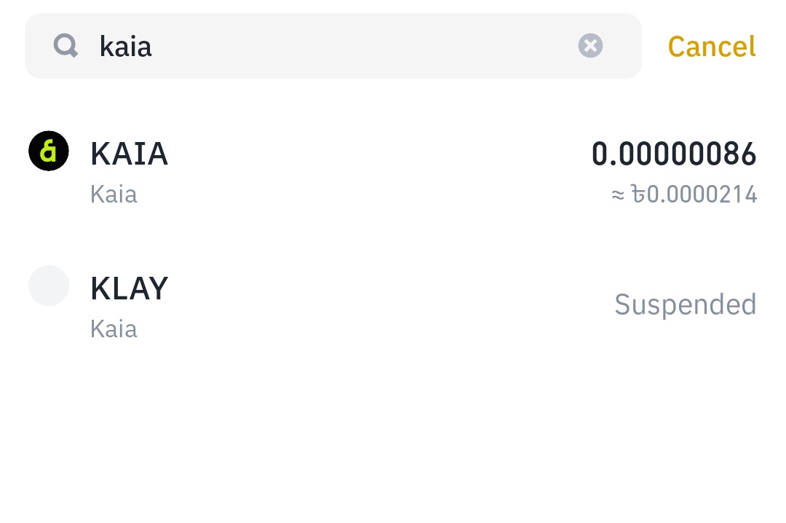Screen dimensions: 786x523
Task: Click the "Kaia" subtitle under KLAY
Action: pyautogui.click(x=114, y=329)
